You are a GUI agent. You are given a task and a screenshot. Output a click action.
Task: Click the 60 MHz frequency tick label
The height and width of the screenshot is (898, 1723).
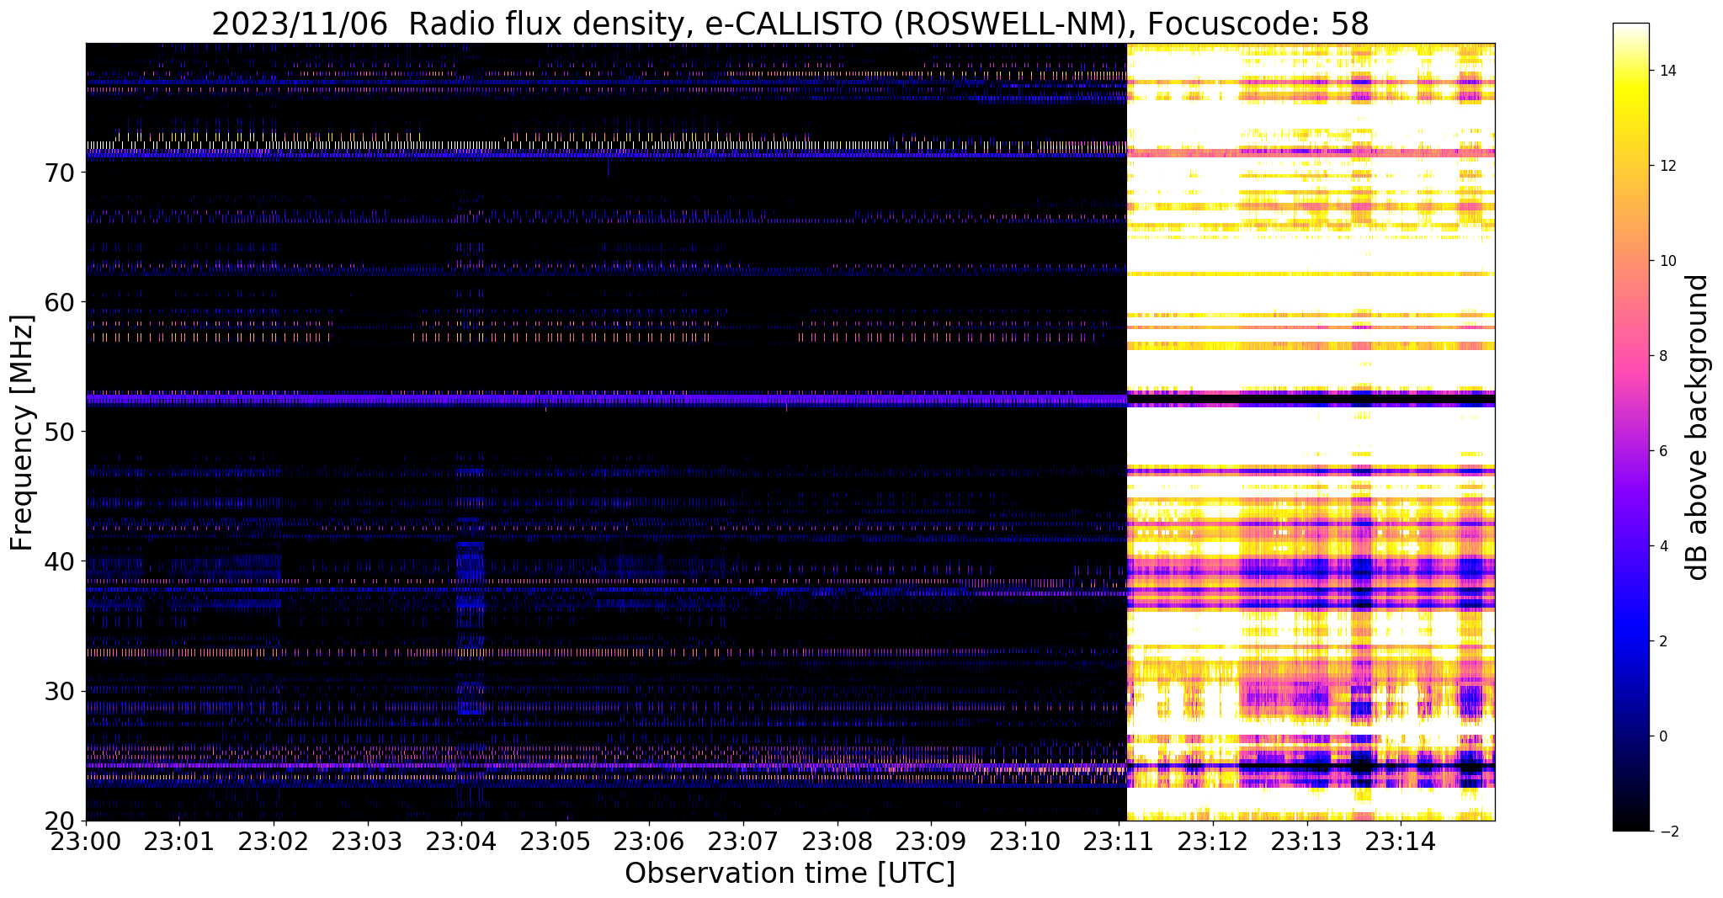click(59, 302)
